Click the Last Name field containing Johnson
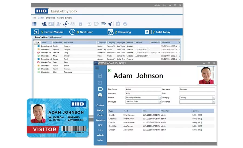Viewport: 243px width, 148px height. (197, 89)
